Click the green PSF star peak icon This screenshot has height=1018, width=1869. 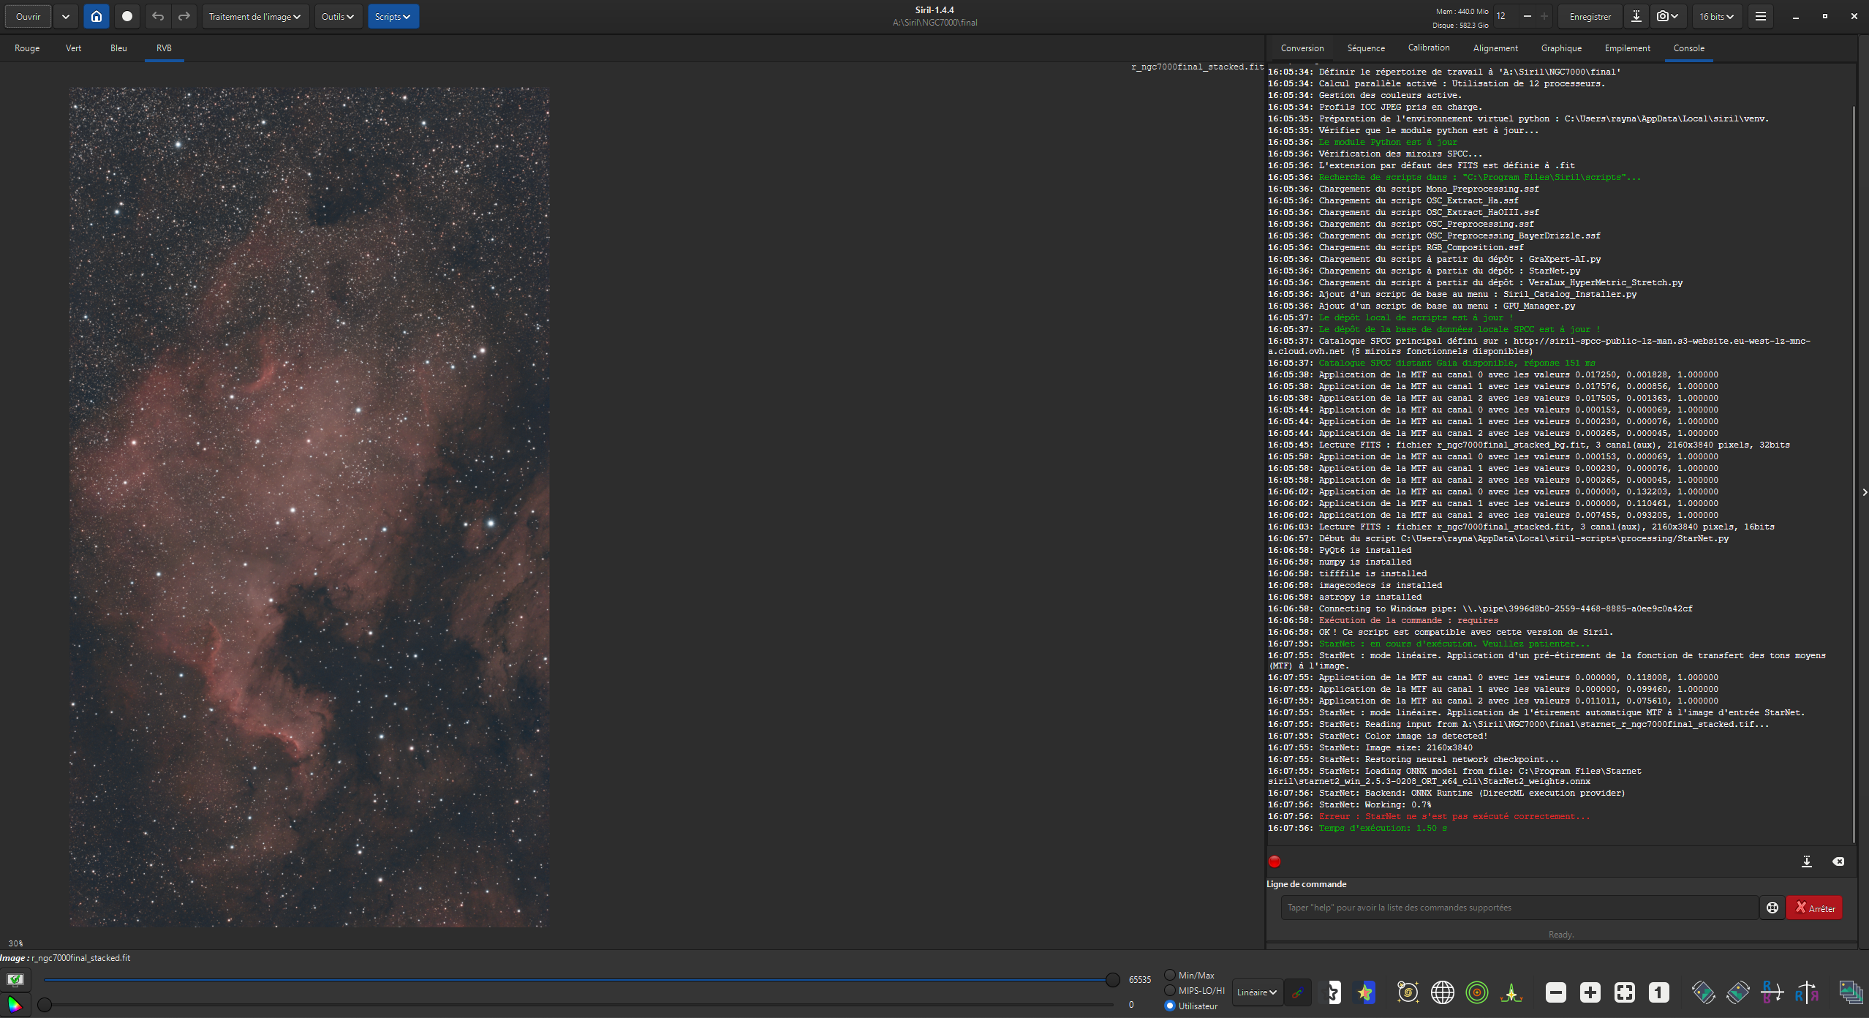pos(1511,992)
